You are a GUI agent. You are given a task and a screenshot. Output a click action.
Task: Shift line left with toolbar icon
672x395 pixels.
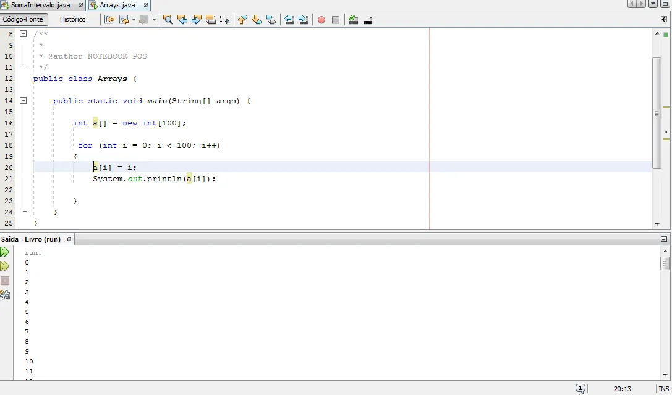pyautogui.click(x=289, y=20)
